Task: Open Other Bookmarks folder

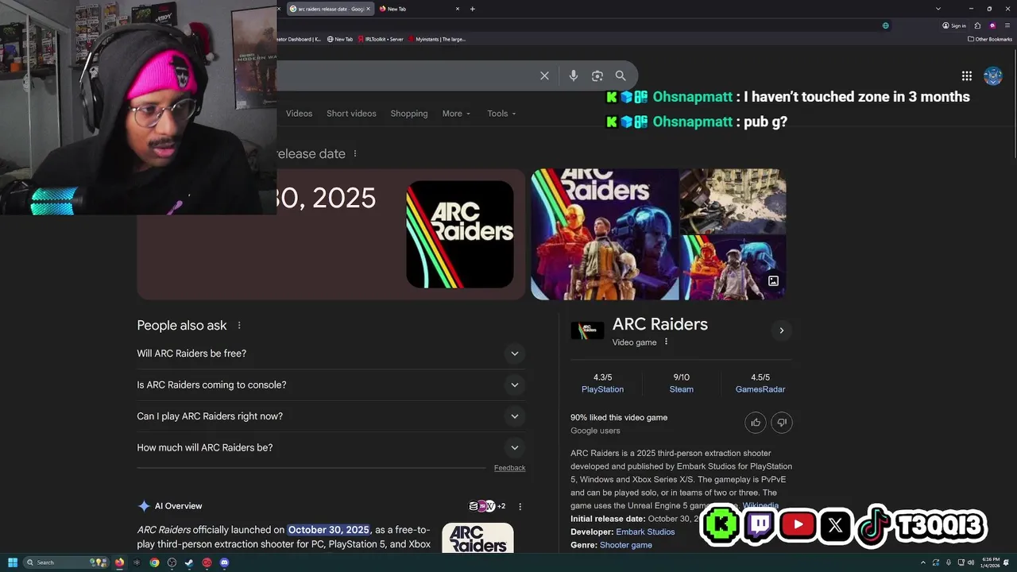Action: point(990,39)
